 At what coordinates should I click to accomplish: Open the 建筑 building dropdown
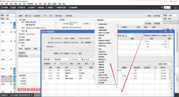[x=10, y=15]
